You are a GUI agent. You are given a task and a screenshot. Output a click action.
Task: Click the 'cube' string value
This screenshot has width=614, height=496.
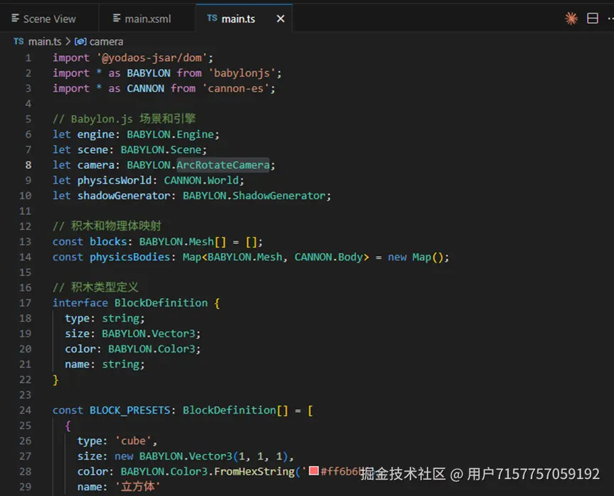pos(133,440)
